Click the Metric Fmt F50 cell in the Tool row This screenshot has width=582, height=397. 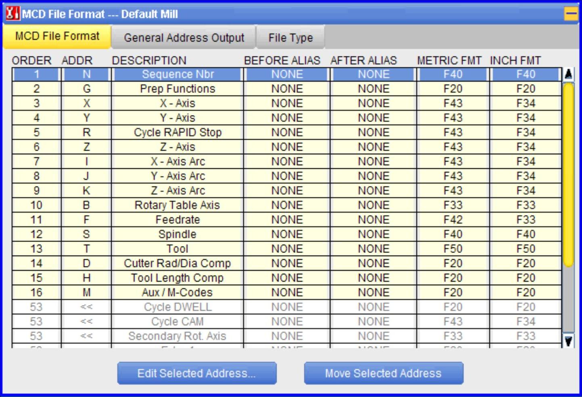(453, 249)
